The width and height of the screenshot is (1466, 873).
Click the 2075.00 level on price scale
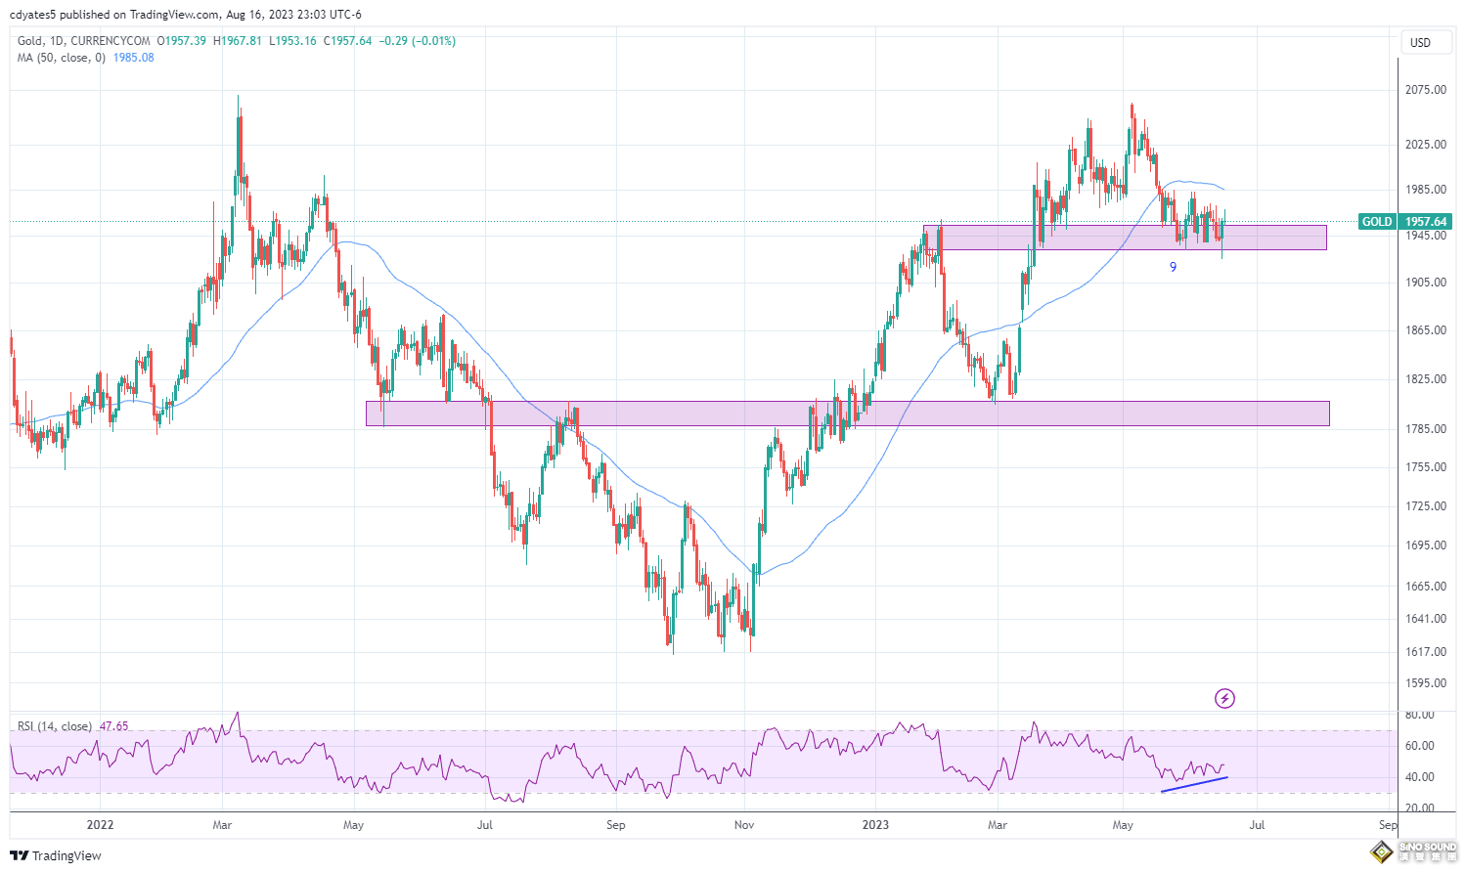[x=1425, y=90]
